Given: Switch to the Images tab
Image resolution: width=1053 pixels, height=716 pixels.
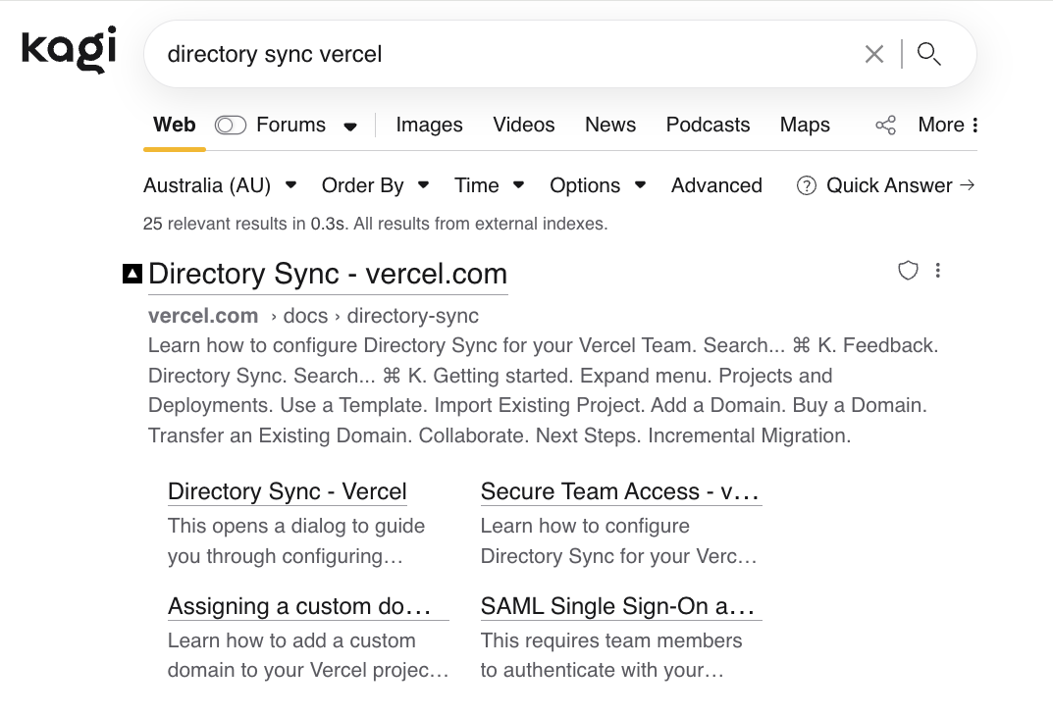Looking at the screenshot, I should pyautogui.click(x=429, y=126).
